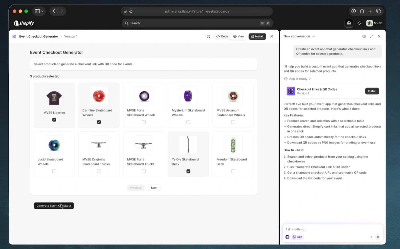Image resolution: width=400 pixels, height=249 pixels.
Task: Open a new Safari tab
Action: point(370,11)
